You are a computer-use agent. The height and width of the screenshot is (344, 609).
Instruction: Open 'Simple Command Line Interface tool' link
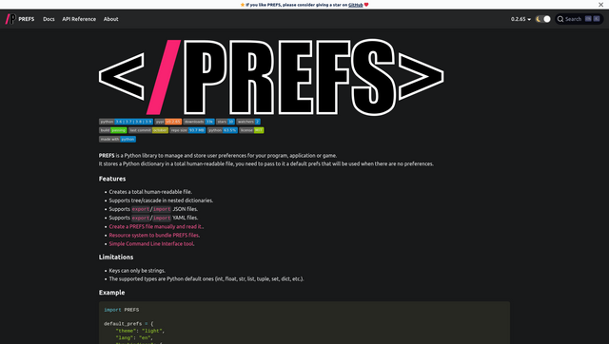coord(151,244)
